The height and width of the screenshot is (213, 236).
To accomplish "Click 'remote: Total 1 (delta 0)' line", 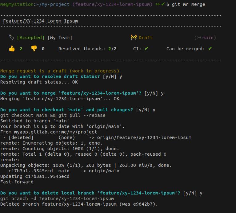I will coord(83,154).
